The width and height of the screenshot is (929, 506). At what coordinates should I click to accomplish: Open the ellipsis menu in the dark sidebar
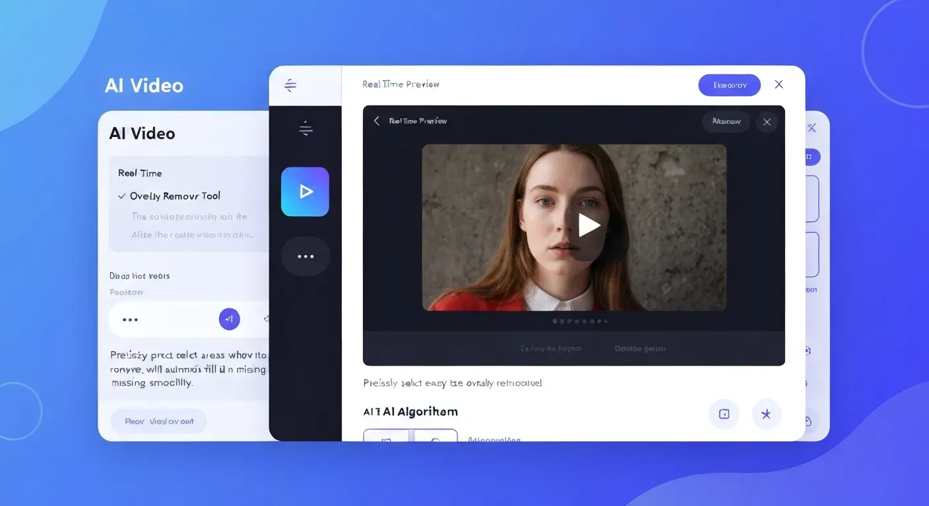coord(305,256)
